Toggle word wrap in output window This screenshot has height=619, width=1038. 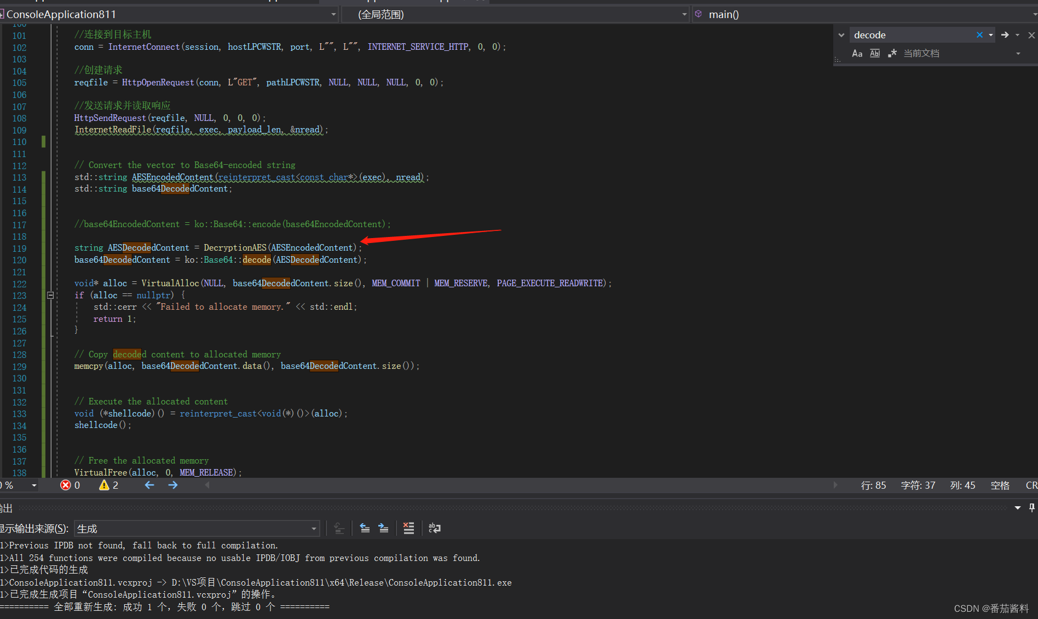(435, 528)
